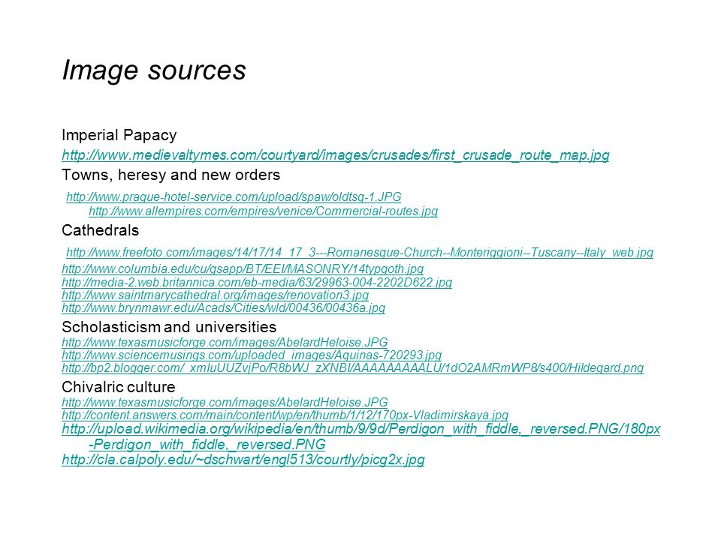Viewport: 721px width, 540px height.
Task: Open the AbelardHeloise.JPG link under Scholasticism
Action: click(x=225, y=342)
